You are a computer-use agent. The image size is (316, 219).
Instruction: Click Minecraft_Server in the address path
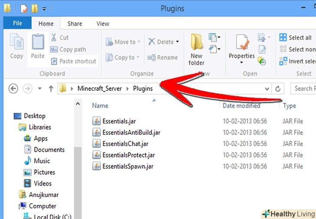click(99, 89)
